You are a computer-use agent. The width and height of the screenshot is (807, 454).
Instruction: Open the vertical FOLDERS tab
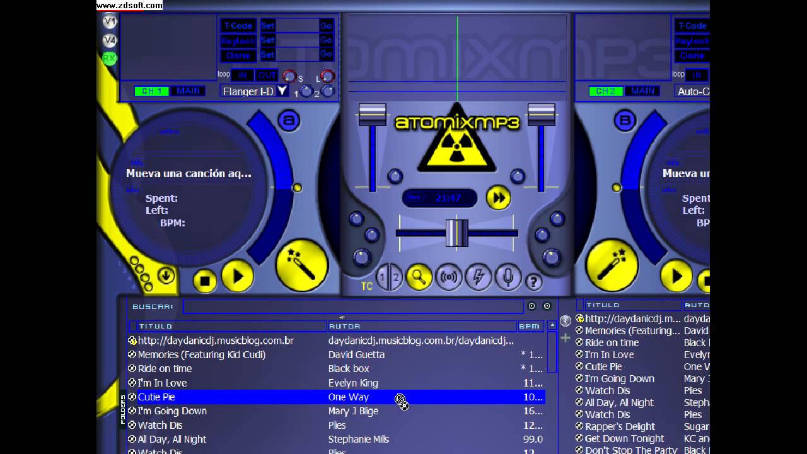[x=123, y=409]
